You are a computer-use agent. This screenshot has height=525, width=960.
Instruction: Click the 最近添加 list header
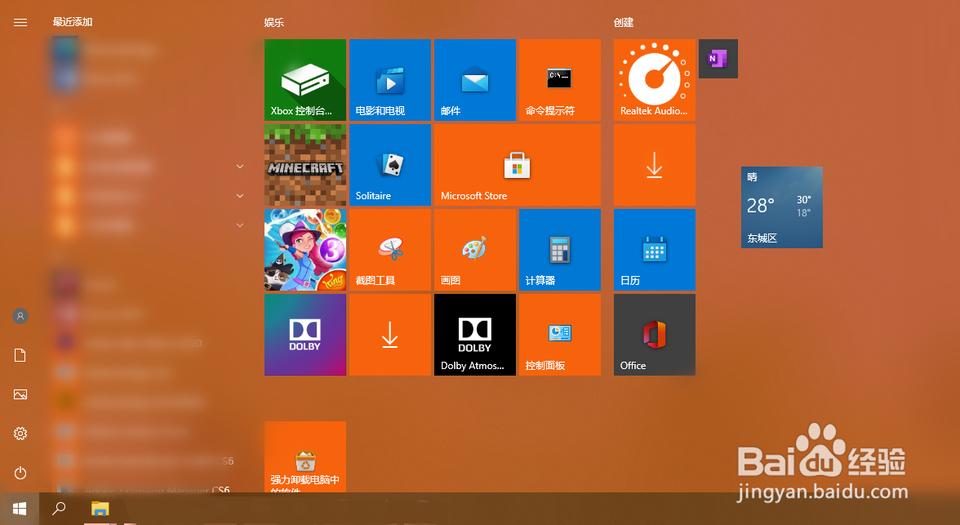(x=72, y=22)
